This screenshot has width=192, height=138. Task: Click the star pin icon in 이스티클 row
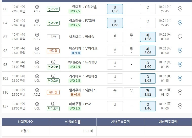point(180,23)
